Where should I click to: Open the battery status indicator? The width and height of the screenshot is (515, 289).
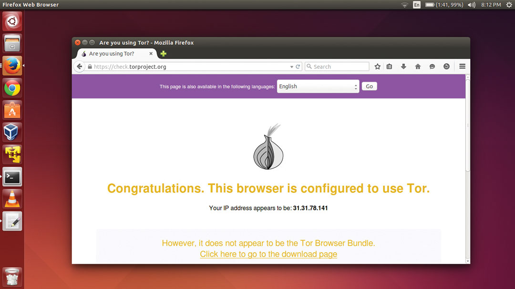pos(444,5)
